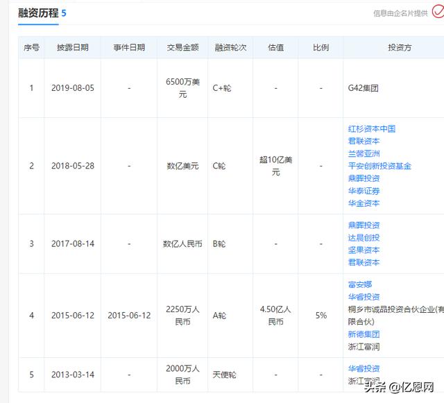
Task: Open 君联资本 link in the C轮 row
Action: [x=364, y=141]
